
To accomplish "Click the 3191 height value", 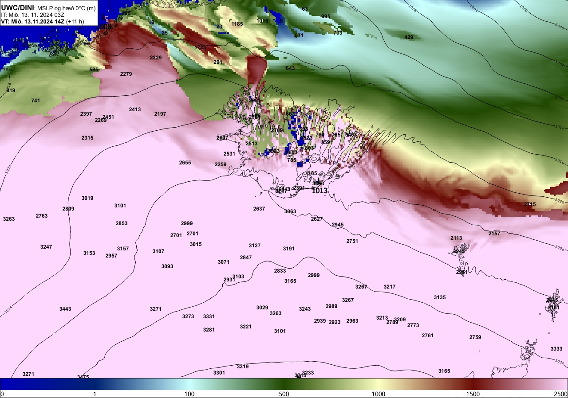I will pyautogui.click(x=289, y=249).
